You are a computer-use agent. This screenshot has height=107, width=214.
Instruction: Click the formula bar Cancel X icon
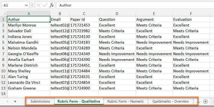pos(38,5)
